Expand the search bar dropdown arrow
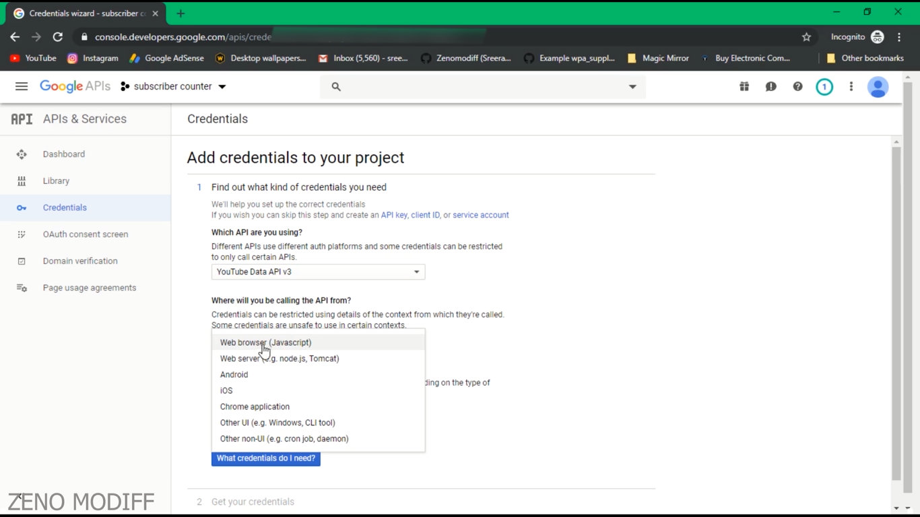This screenshot has height=517, width=920. point(632,87)
